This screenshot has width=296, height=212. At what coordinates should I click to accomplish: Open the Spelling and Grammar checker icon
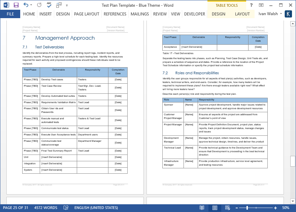coord(49,5)
